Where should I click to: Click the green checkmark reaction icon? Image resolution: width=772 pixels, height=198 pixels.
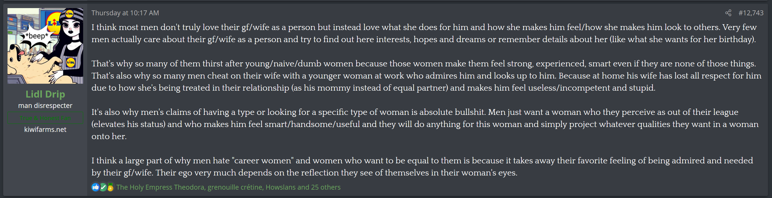coord(103,187)
